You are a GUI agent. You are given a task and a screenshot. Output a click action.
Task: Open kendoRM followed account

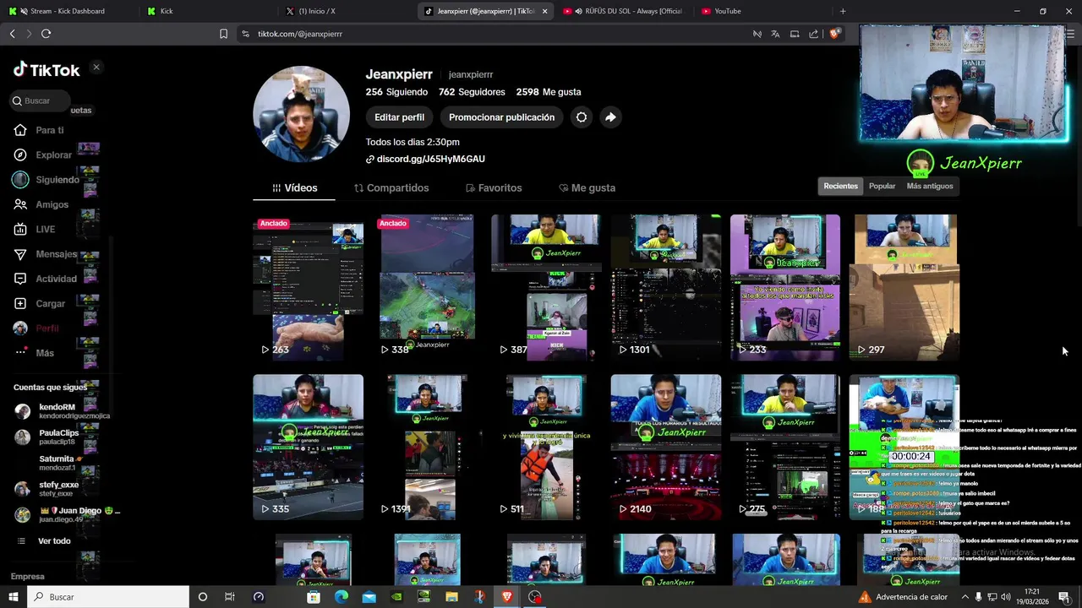click(62, 411)
